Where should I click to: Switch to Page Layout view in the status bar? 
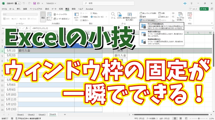[x=181, y=119]
